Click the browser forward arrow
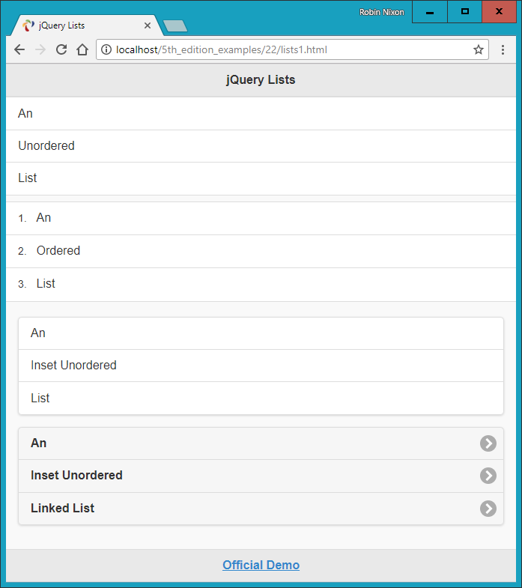Screen dimensions: 522x588 tap(40, 49)
